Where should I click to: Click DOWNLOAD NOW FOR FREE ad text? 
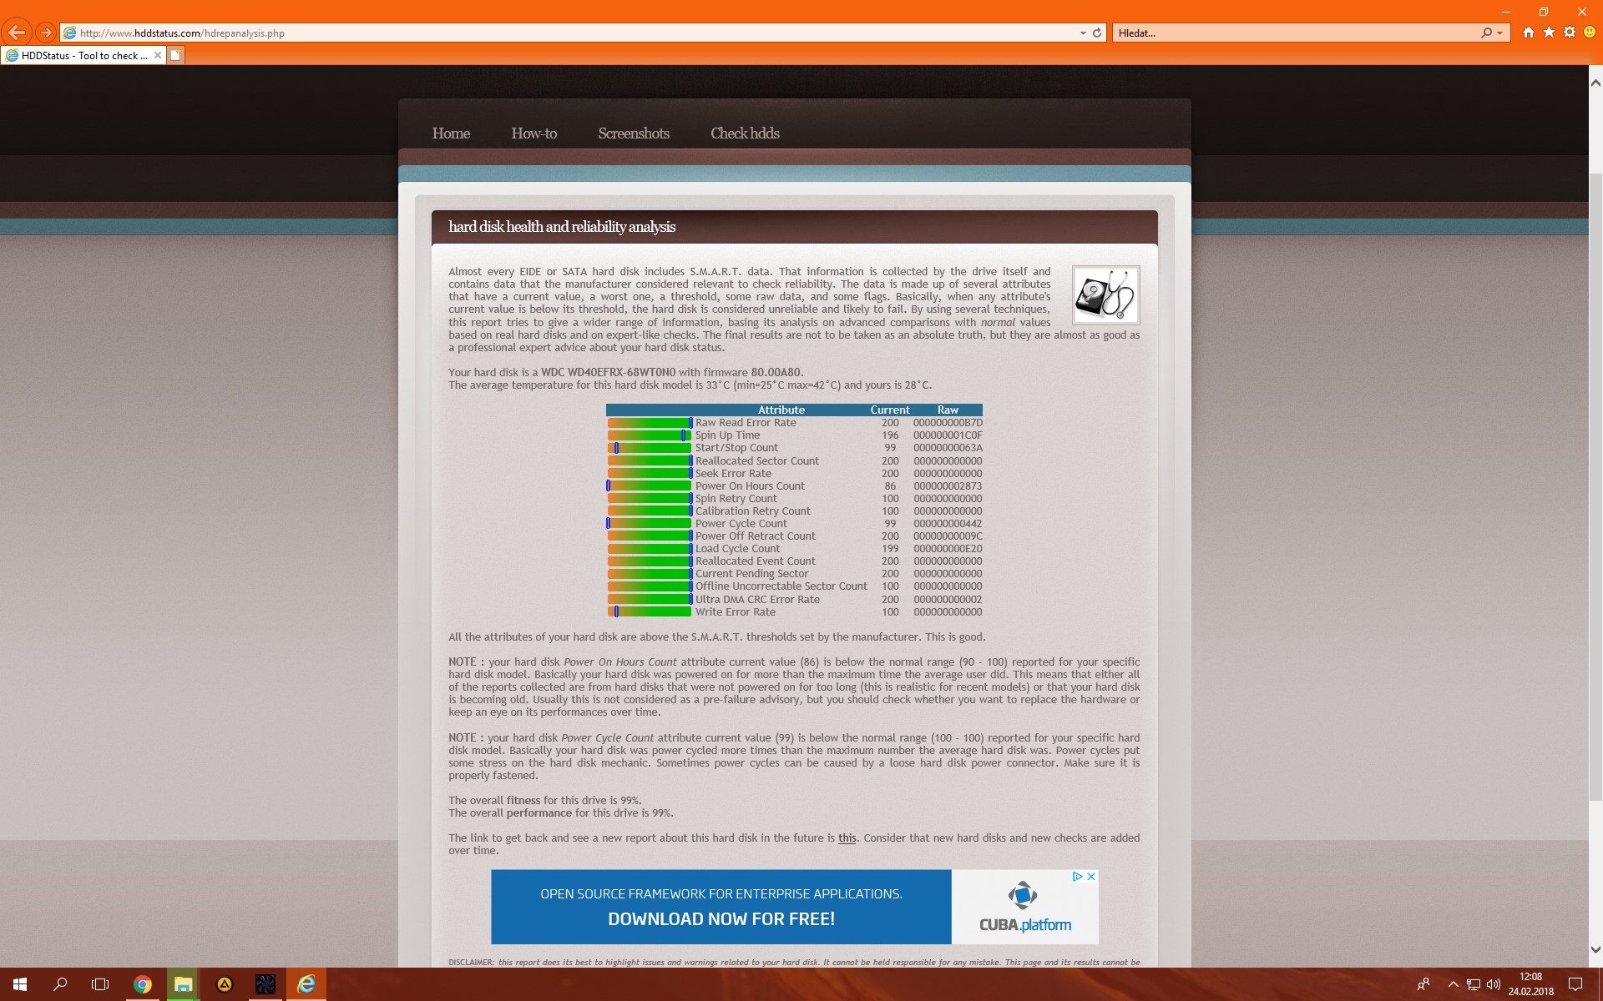pyautogui.click(x=721, y=919)
